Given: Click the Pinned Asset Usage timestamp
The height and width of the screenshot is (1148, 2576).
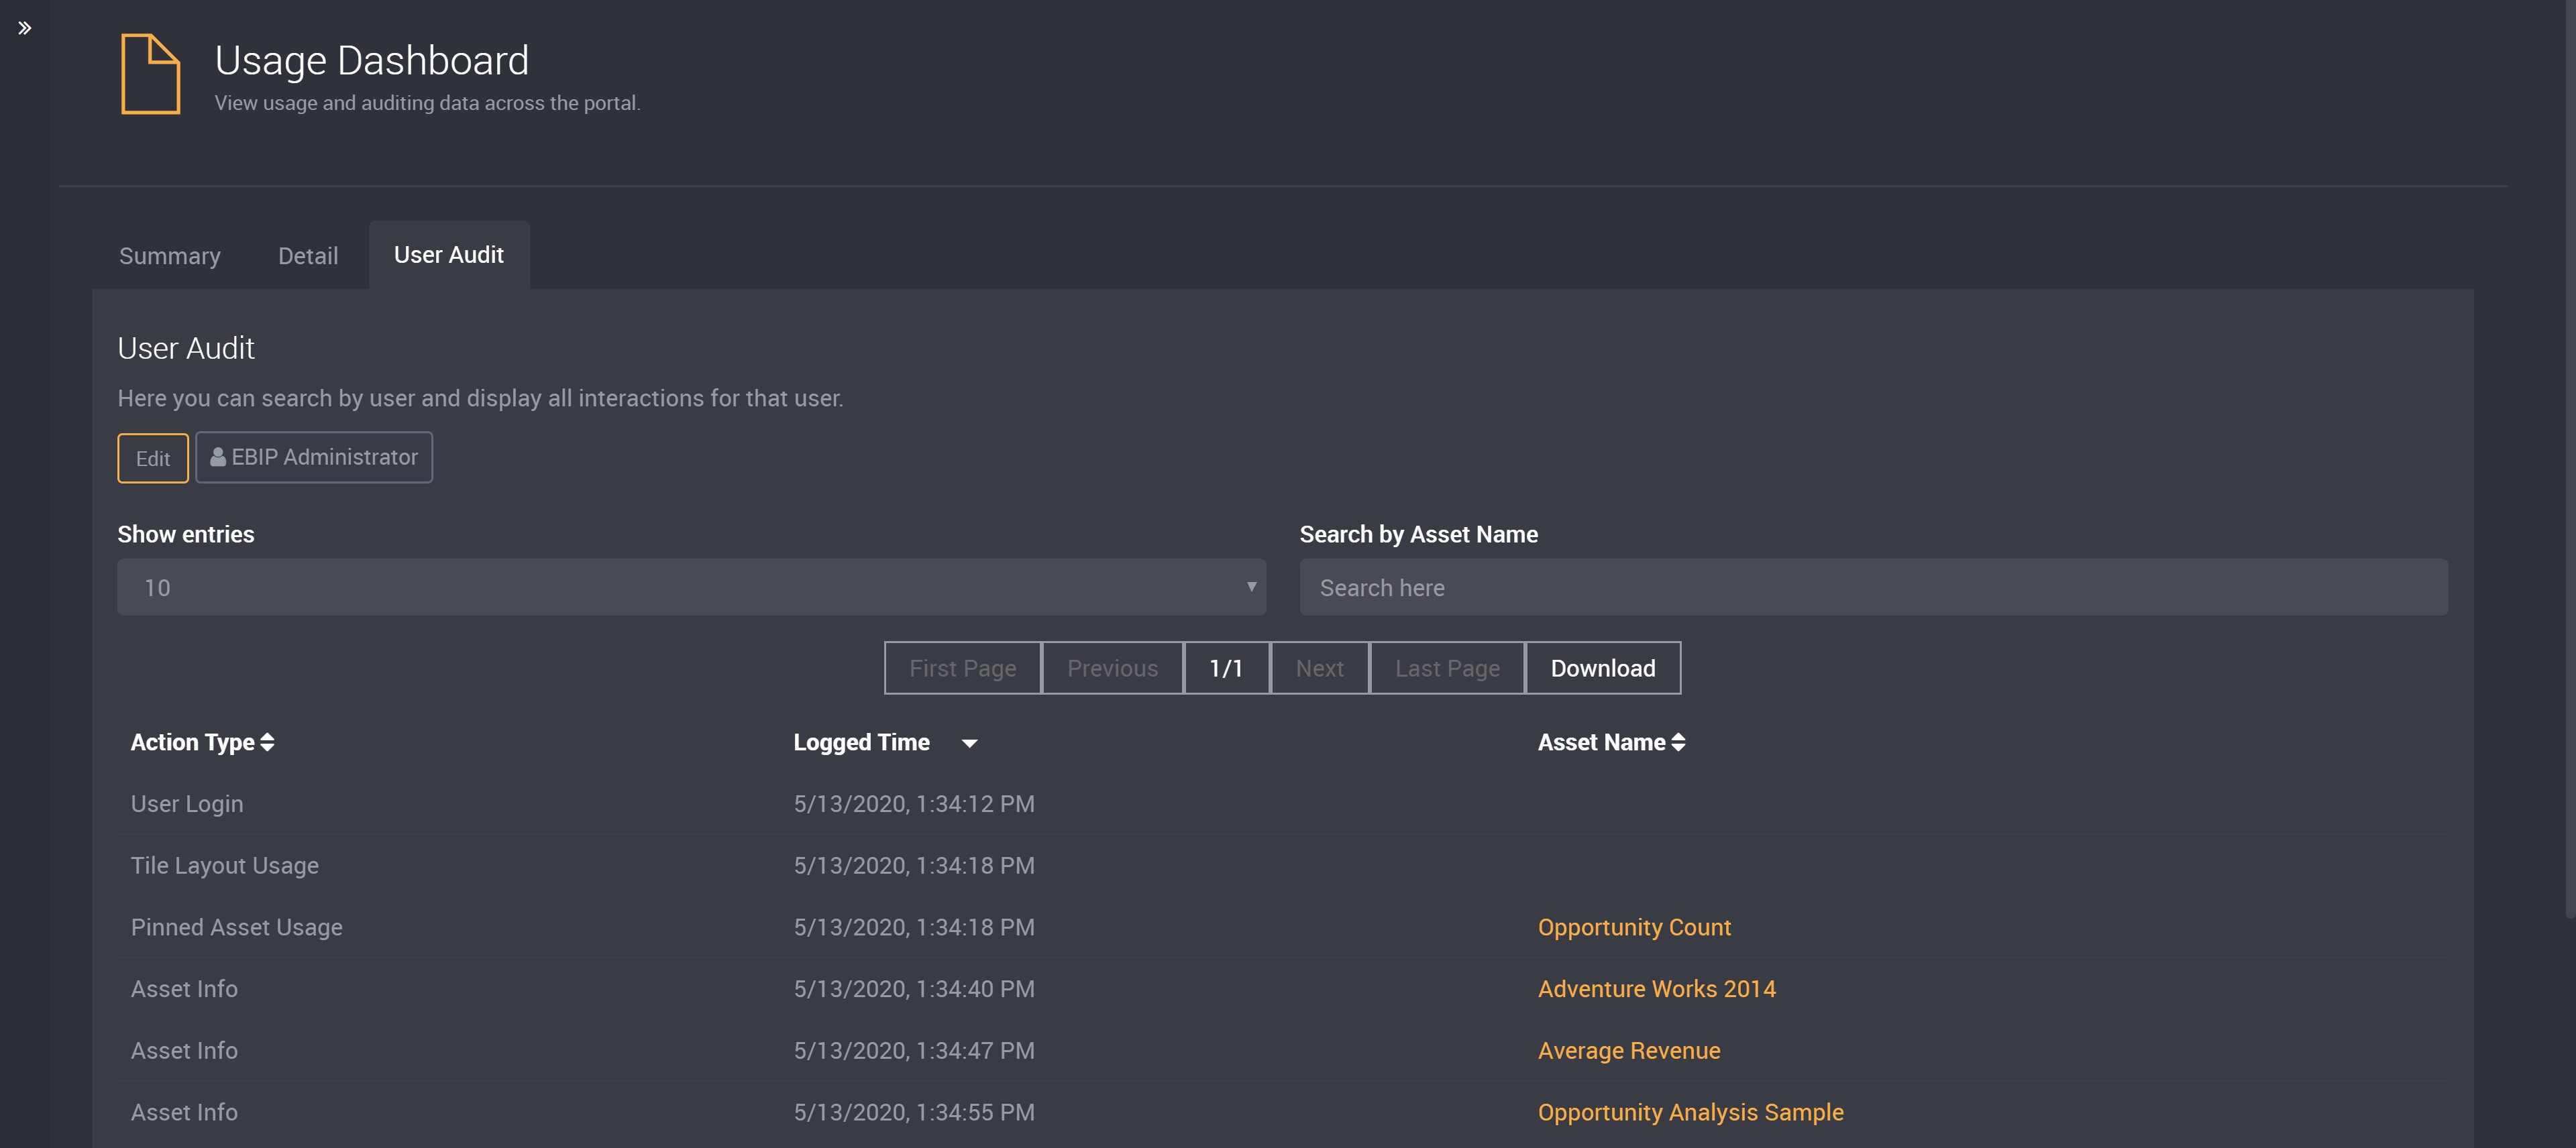Looking at the screenshot, I should tap(914, 927).
